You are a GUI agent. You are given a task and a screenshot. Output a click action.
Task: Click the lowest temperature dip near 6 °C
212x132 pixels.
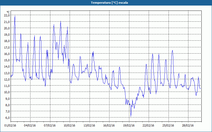[131, 116]
